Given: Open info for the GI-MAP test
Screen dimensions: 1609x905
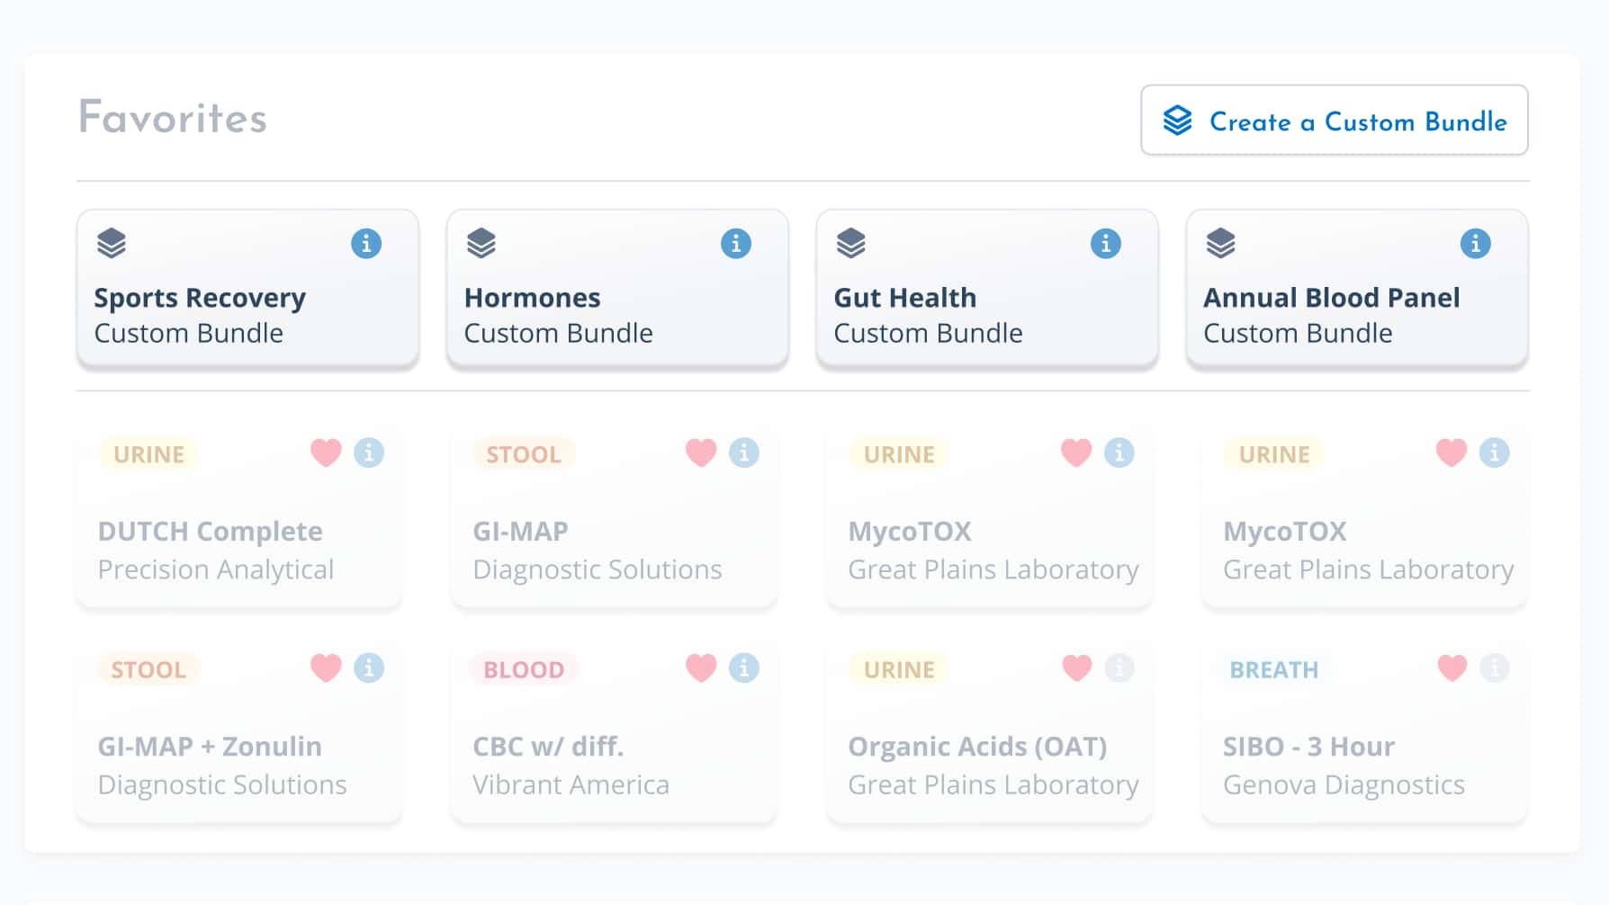Looking at the screenshot, I should coord(743,453).
